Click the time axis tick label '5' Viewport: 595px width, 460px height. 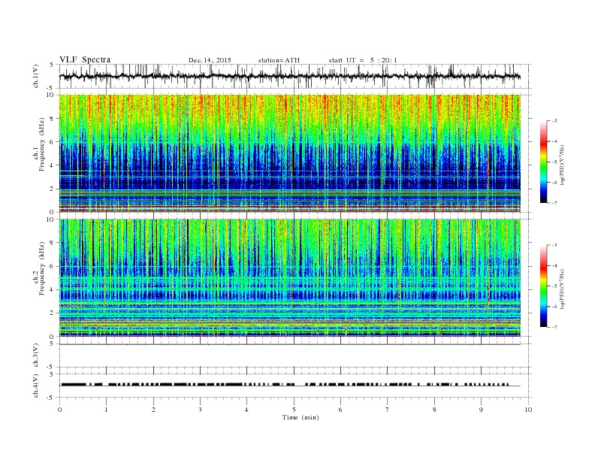294,410
